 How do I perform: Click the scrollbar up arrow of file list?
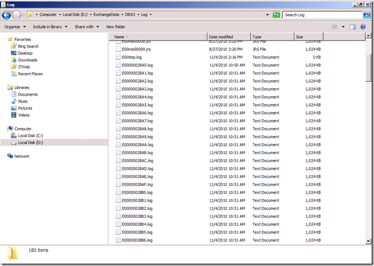[x=368, y=36]
